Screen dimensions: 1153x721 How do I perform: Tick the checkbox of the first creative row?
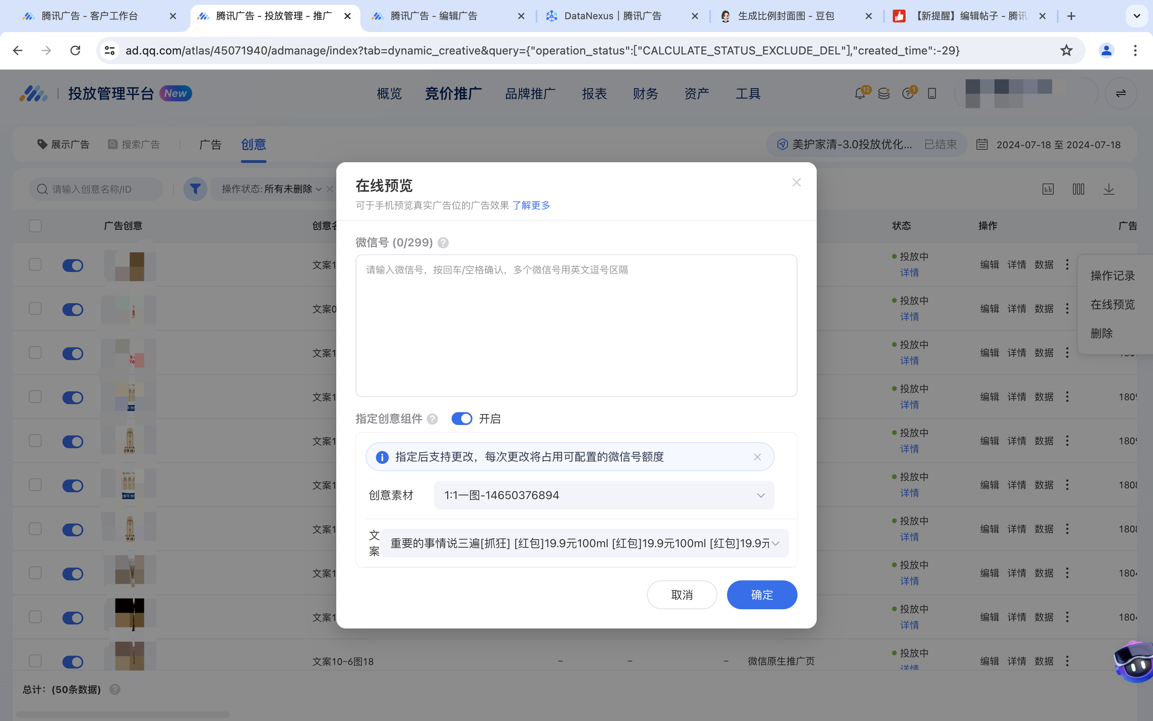[35, 265]
